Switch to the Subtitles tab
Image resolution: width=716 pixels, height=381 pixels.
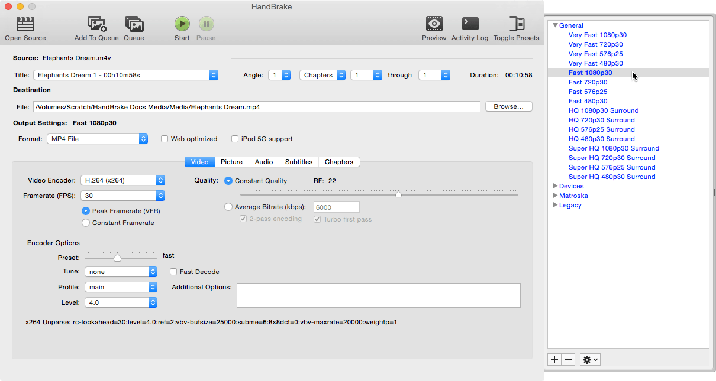pos(299,162)
